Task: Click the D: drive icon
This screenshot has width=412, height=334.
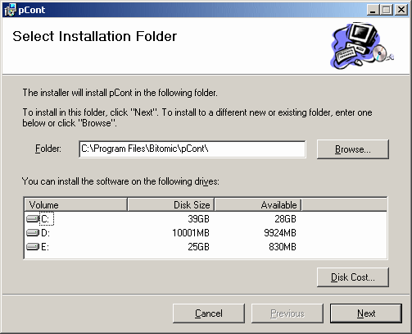Action: 33,233
